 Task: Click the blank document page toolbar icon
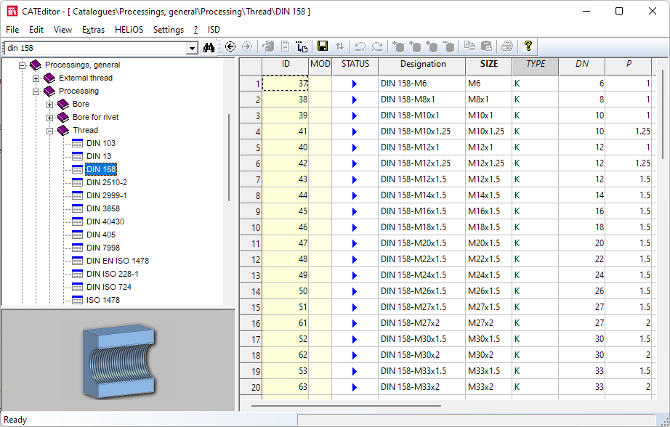point(285,46)
